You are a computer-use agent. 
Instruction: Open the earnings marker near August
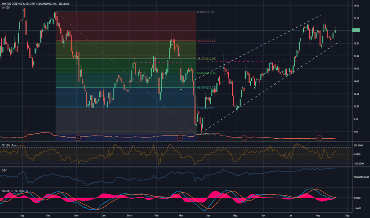319,138
